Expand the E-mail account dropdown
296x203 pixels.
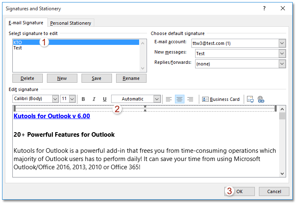coord(282,43)
